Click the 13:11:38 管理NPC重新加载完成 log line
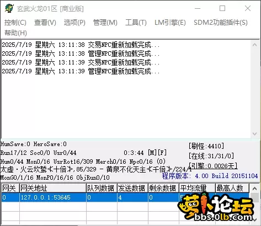 point(81,53)
